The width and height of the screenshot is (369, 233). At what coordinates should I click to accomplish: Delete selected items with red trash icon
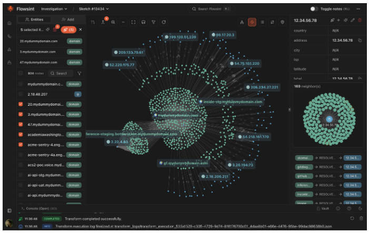coord(55,29)
